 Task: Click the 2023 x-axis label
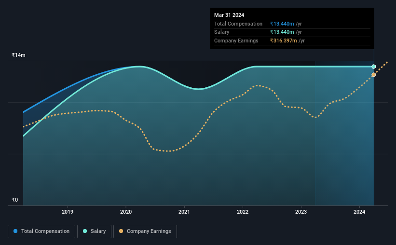point(301,212)
